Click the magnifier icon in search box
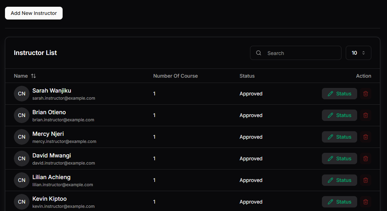Screen dimensions: 387x211 [x=259, y=53]
